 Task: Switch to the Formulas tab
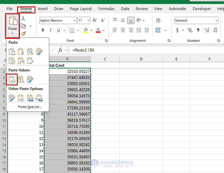(x=106, y=9)
